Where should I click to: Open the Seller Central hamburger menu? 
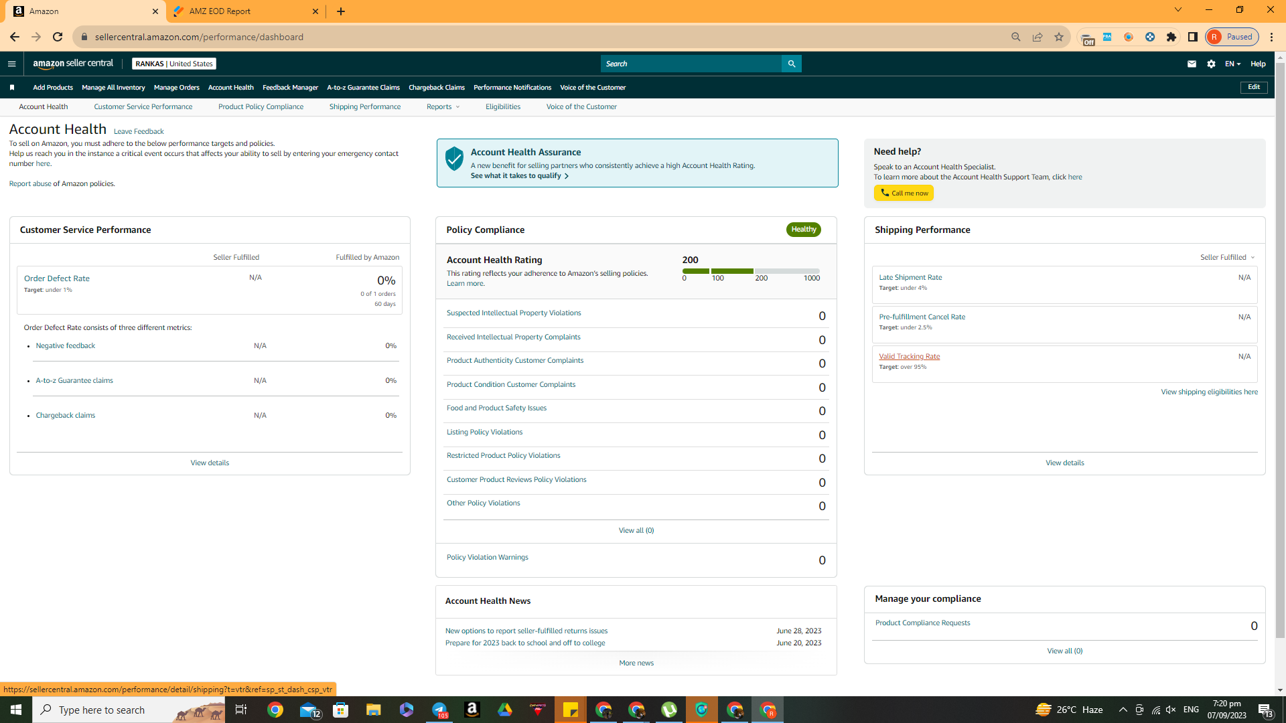coord(11,64)
